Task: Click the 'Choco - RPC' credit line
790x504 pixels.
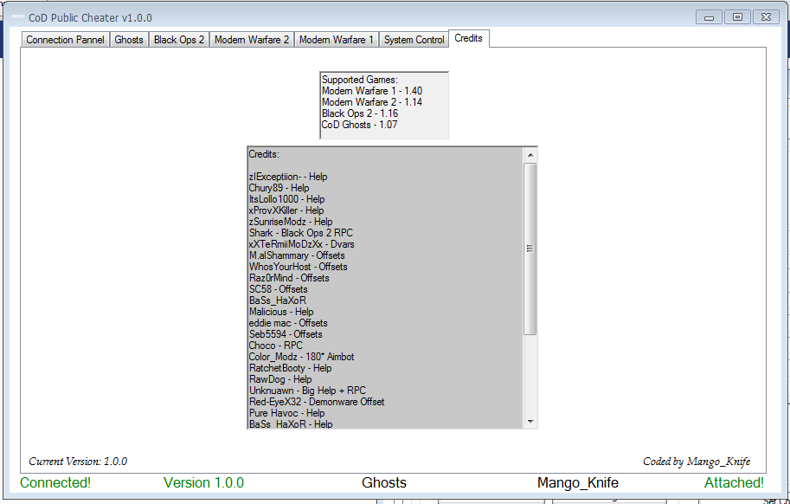Action: (276, 346)
